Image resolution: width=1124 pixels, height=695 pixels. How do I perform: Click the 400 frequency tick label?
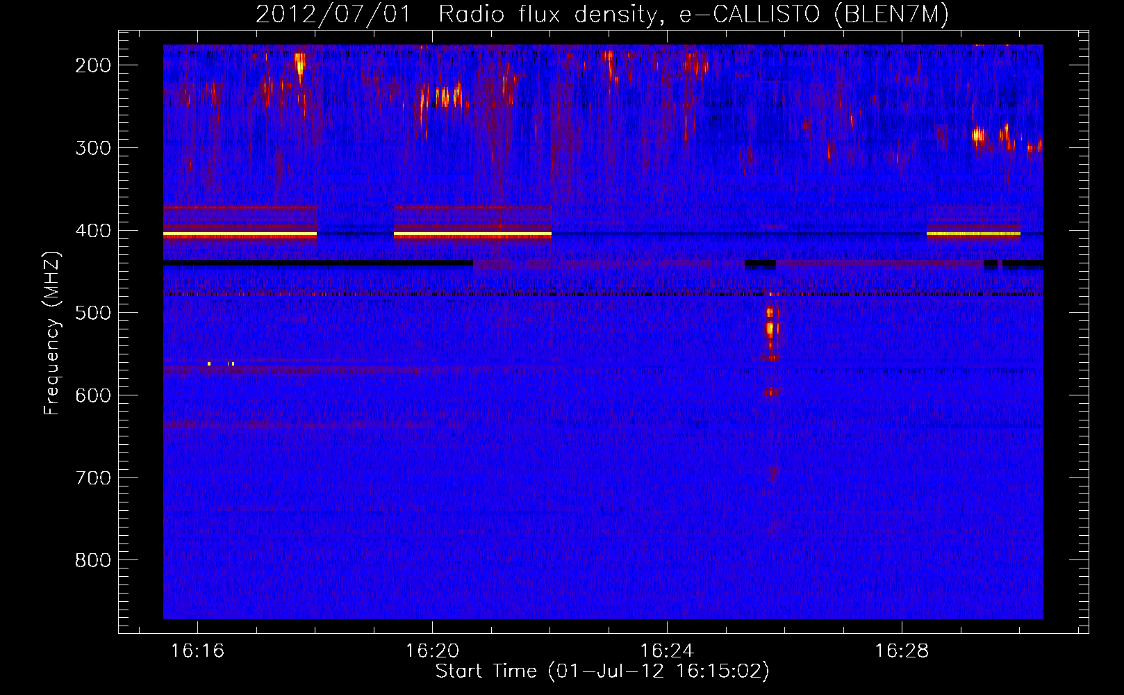92,231
